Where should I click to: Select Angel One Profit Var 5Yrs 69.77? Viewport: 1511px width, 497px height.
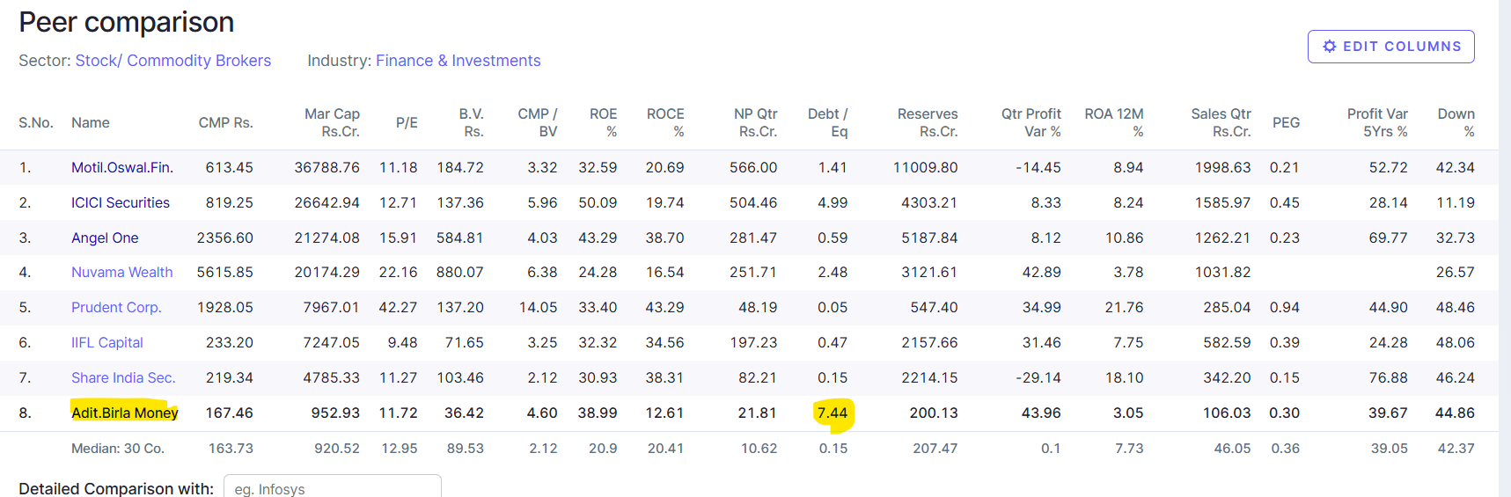1389,238
